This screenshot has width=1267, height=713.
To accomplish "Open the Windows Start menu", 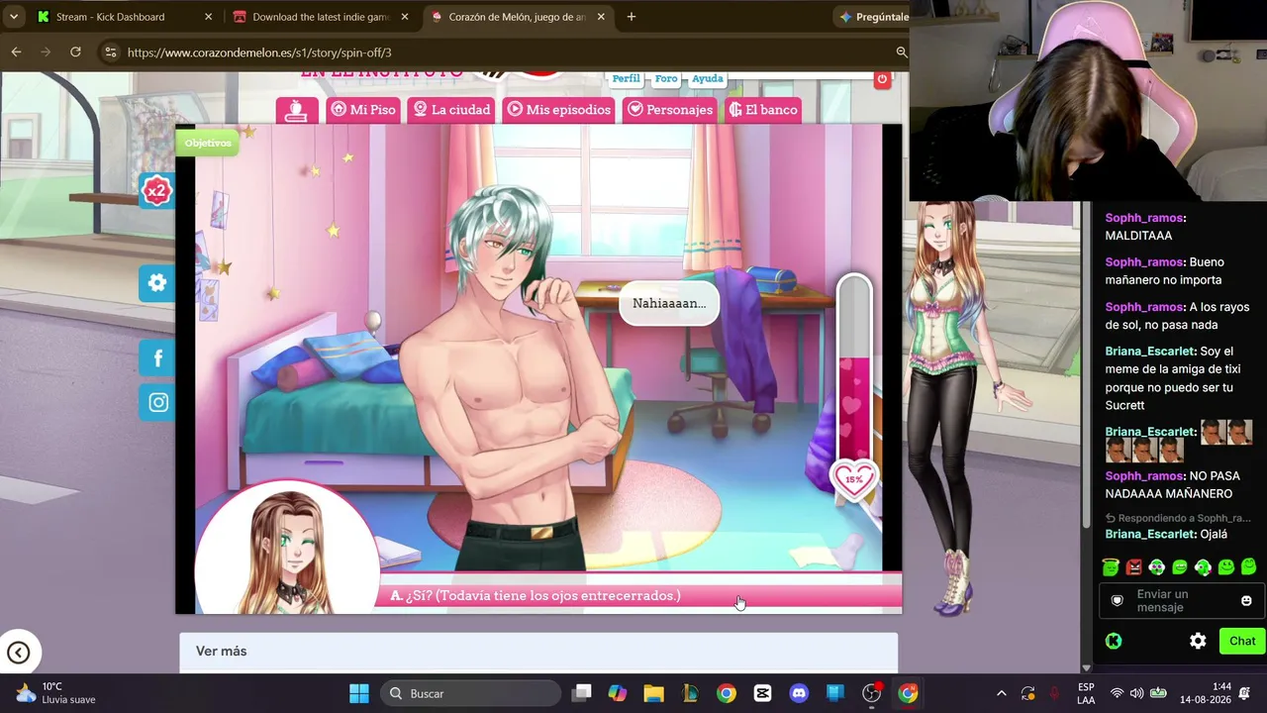I will 359,693.
